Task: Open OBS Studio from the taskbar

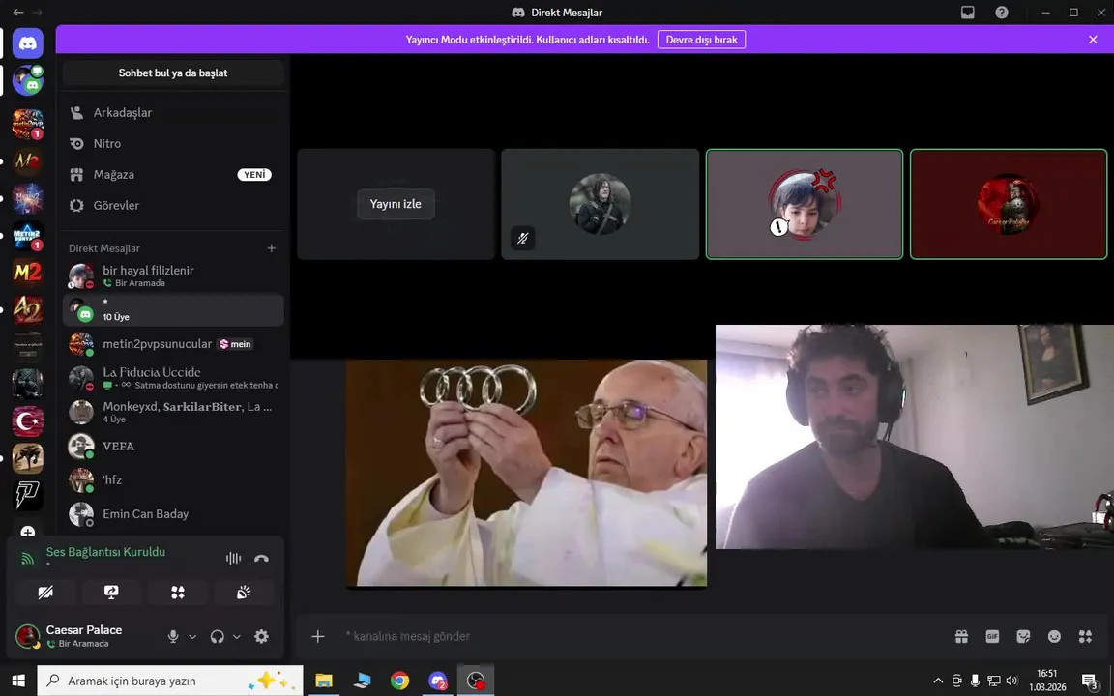Action: pos(476,681)
